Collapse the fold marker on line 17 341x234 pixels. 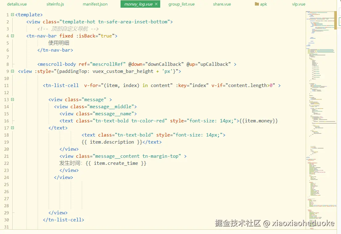(x=12, y=128)
